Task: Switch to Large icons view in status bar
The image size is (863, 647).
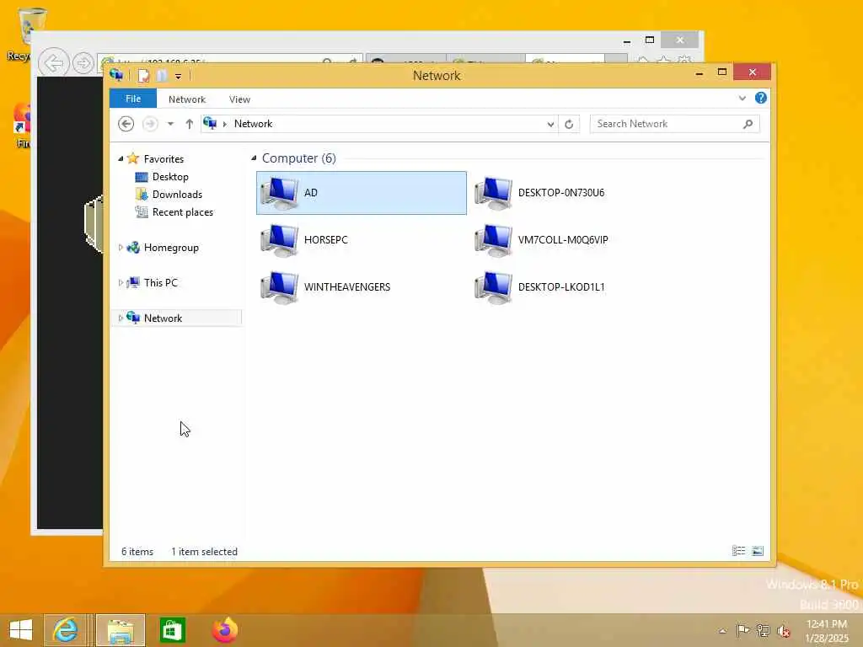Action: [758, 551]
